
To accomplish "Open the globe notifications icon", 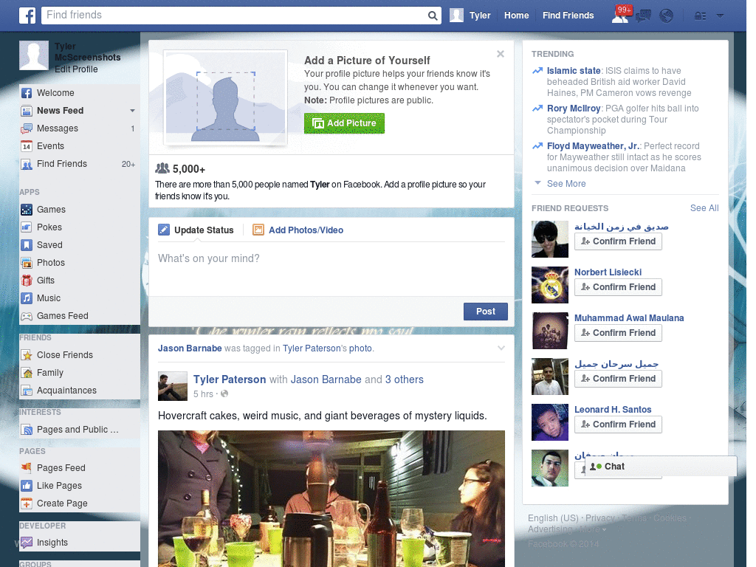I will (667, 16).
